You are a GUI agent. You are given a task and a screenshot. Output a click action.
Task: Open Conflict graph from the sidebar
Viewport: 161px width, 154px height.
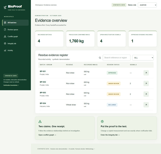(15, 37)
